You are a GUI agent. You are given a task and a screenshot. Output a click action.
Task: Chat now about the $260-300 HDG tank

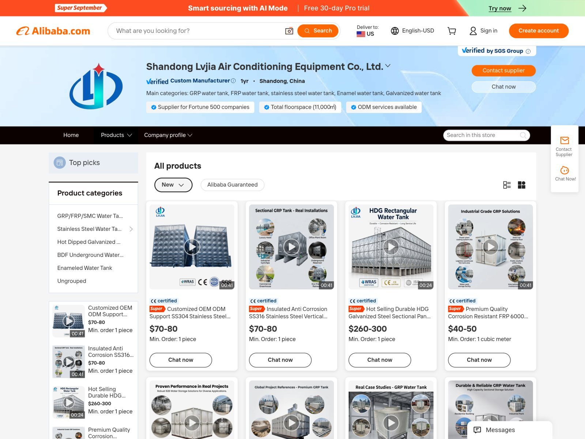click(380, 360)
